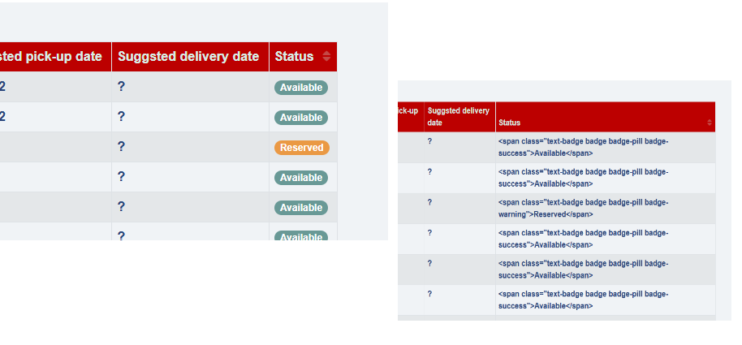This screenshot has height=345, width=742.
Task: Click the question mark beside the Reserved badge
Action: [x=121, y=147]
